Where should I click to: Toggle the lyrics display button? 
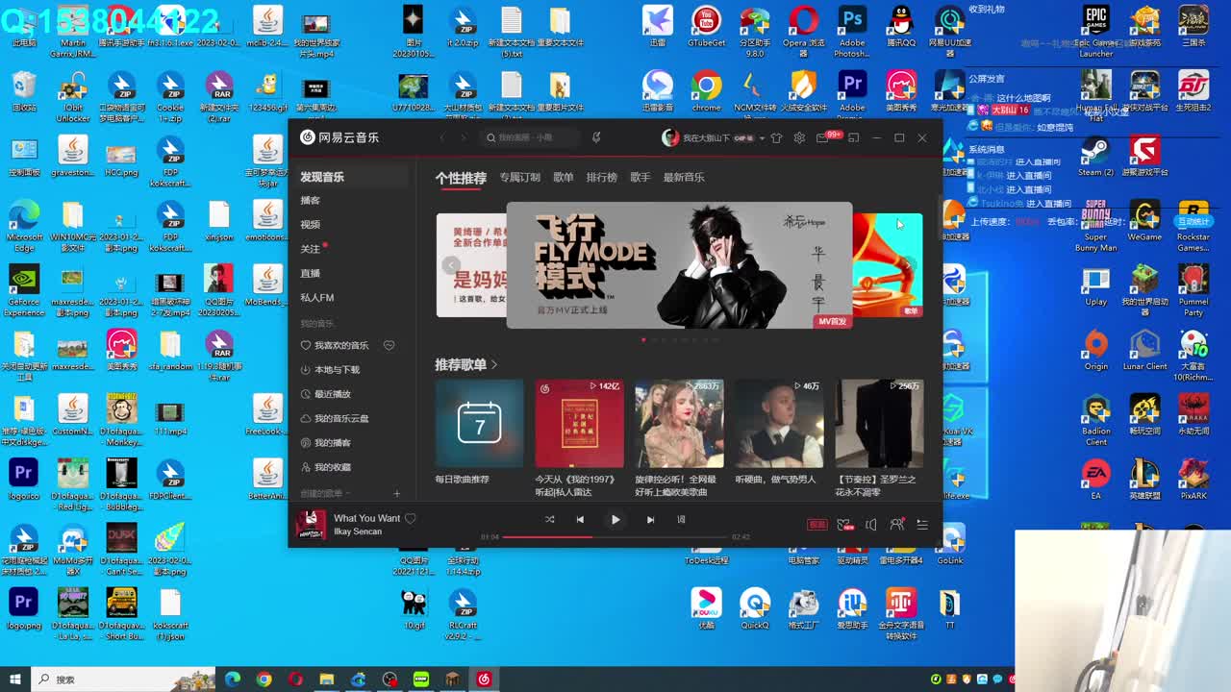coord(681,520)
